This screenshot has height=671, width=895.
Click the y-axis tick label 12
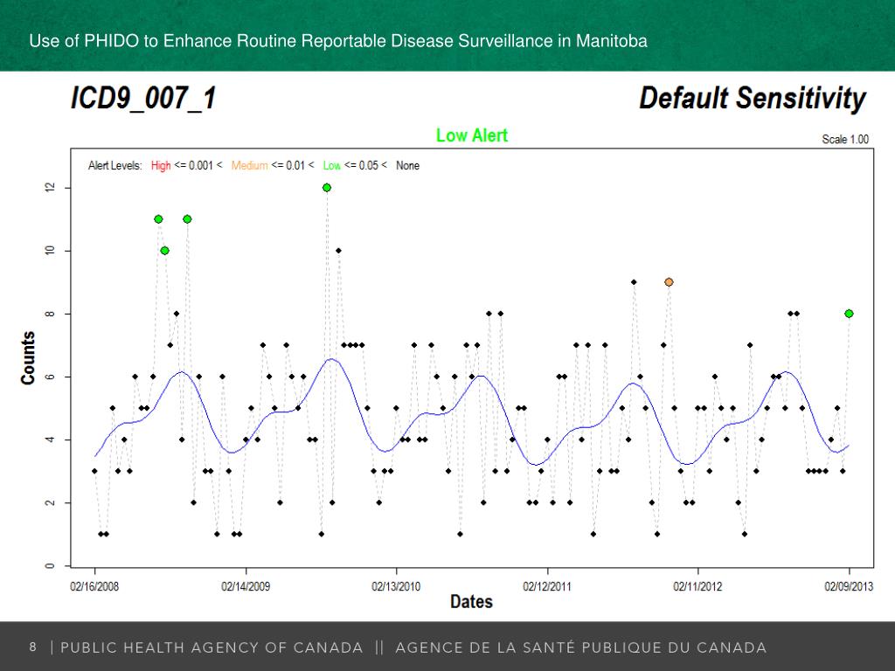[x=50, y=188]
